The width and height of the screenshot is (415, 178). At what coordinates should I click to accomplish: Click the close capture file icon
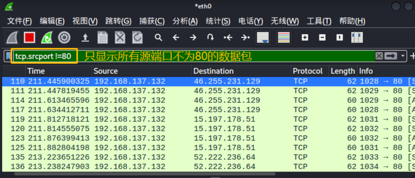tap(120, 38)
